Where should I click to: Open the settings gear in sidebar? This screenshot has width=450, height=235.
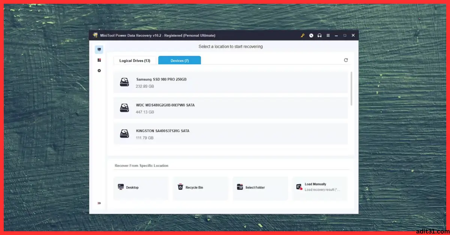coord(99,70)
